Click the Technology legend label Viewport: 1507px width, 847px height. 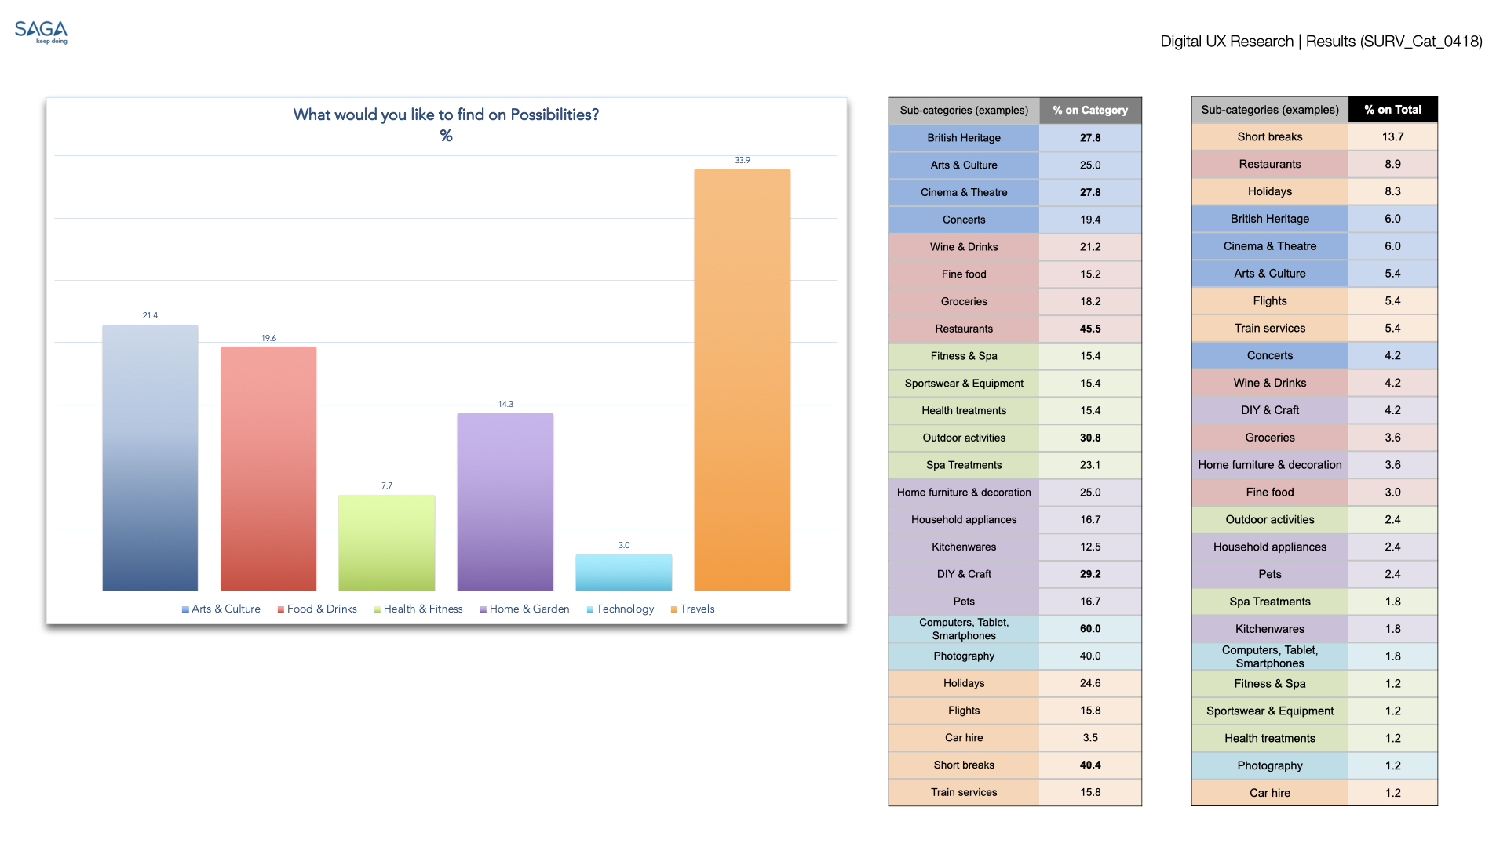click(x=625, y=609)
